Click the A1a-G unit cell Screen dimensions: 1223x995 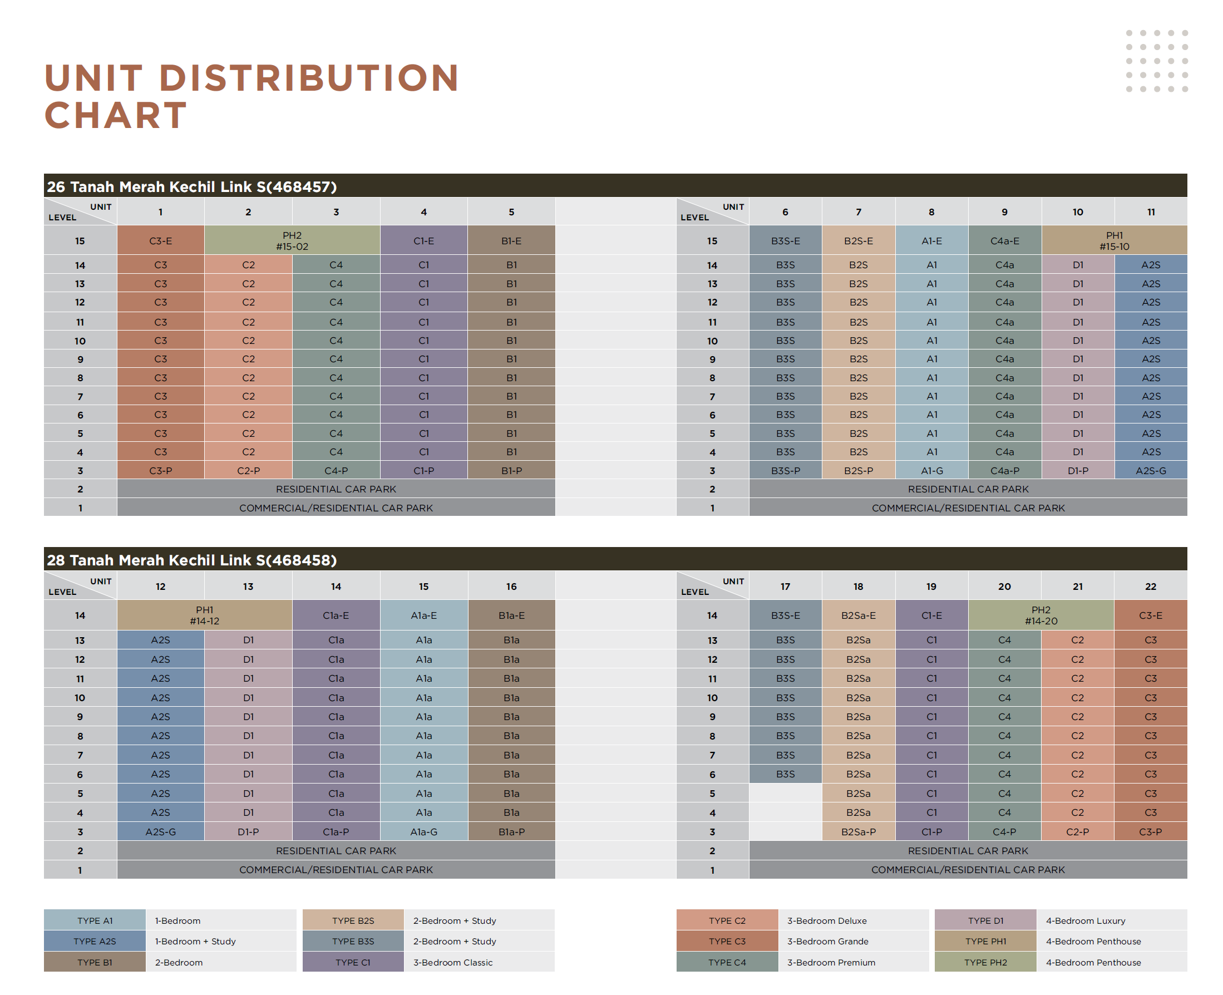[x=423, y=831]
